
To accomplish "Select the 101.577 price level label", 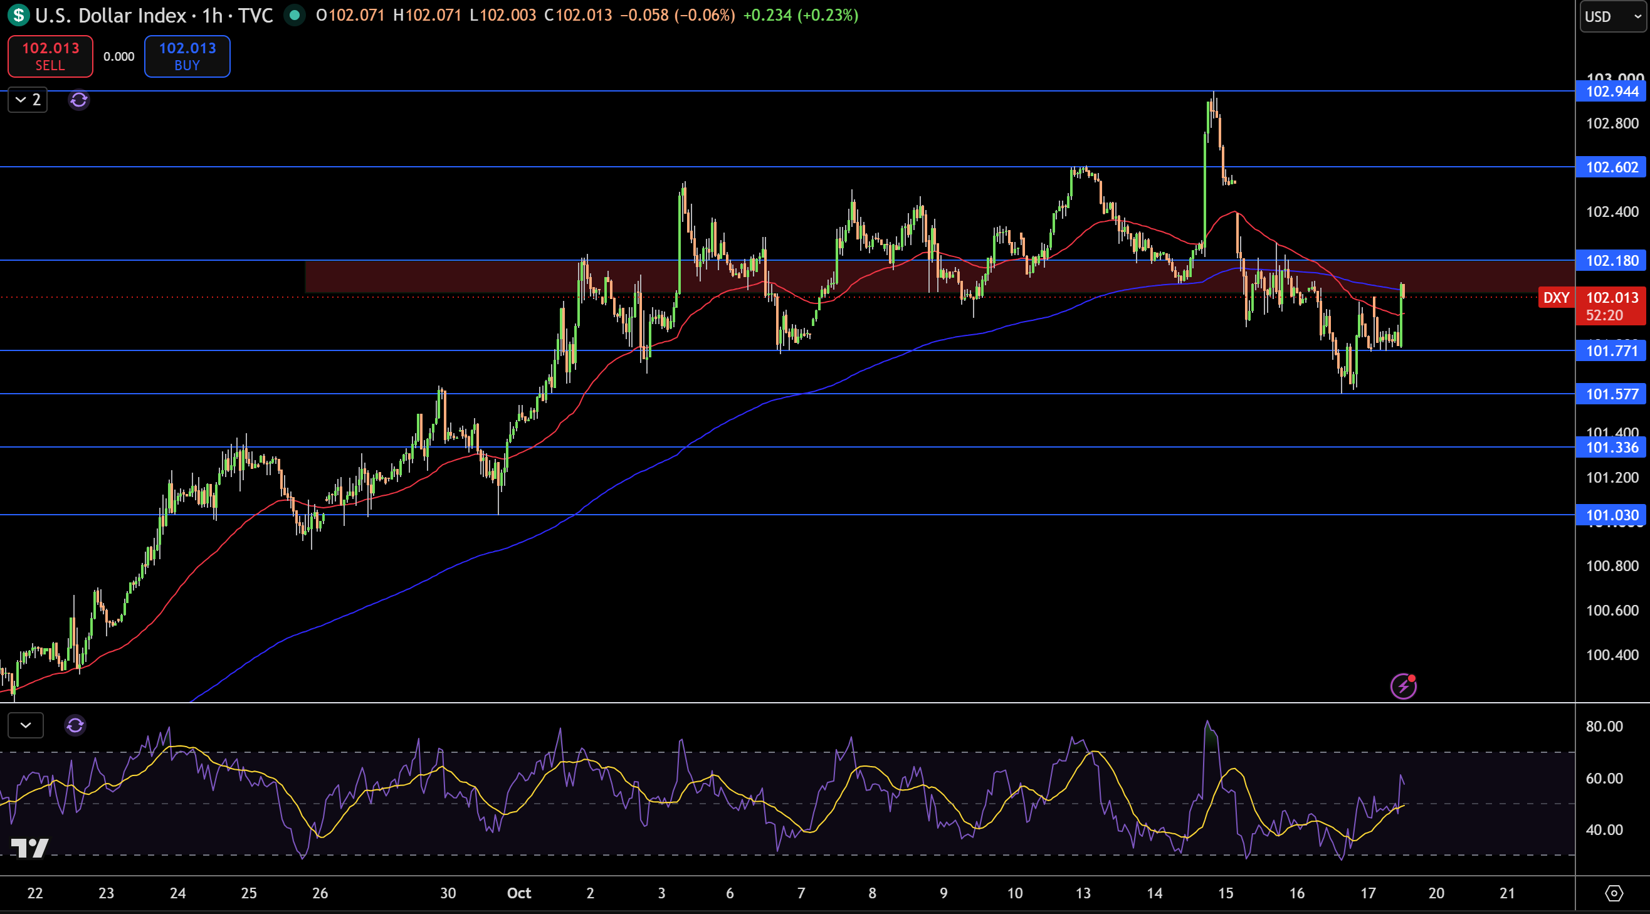I will pos(1611,394).
